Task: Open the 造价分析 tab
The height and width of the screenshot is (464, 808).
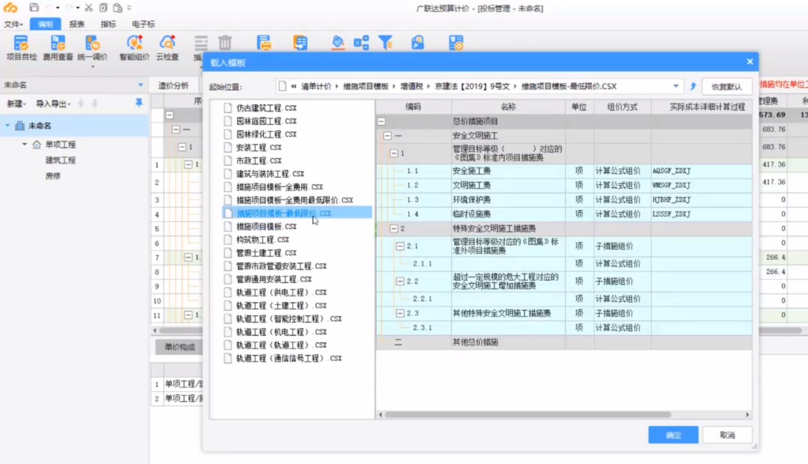Action: 174,86
